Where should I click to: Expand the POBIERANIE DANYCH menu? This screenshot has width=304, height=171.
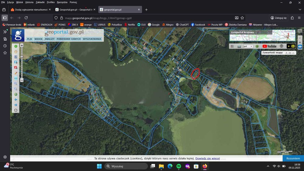tap(69, 39)
